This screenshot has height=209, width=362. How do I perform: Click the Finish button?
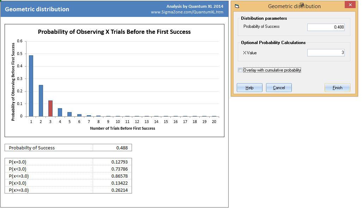pos(337,88)
